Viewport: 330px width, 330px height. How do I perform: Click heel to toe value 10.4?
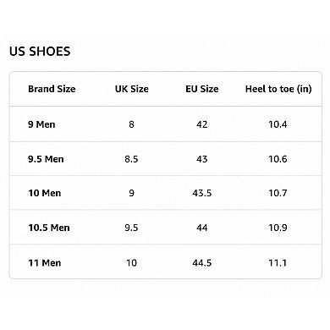click(x=278, y=124)
